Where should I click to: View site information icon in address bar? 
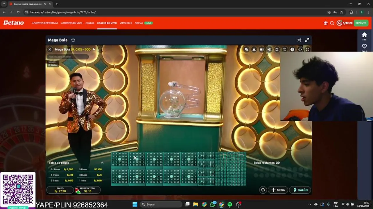26,12
